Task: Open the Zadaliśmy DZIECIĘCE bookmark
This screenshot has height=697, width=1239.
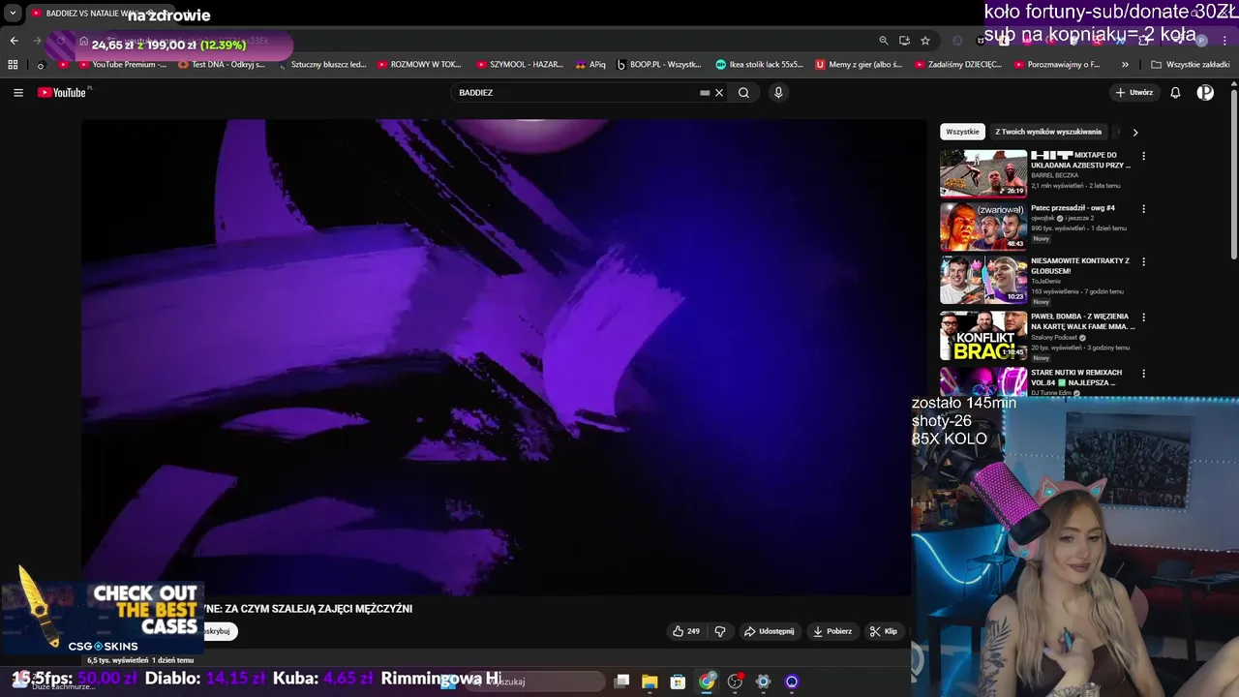Action: click(x=958, y=65)
